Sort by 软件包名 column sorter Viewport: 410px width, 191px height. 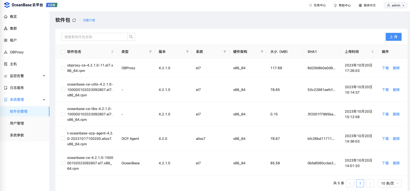coord(112,52)
